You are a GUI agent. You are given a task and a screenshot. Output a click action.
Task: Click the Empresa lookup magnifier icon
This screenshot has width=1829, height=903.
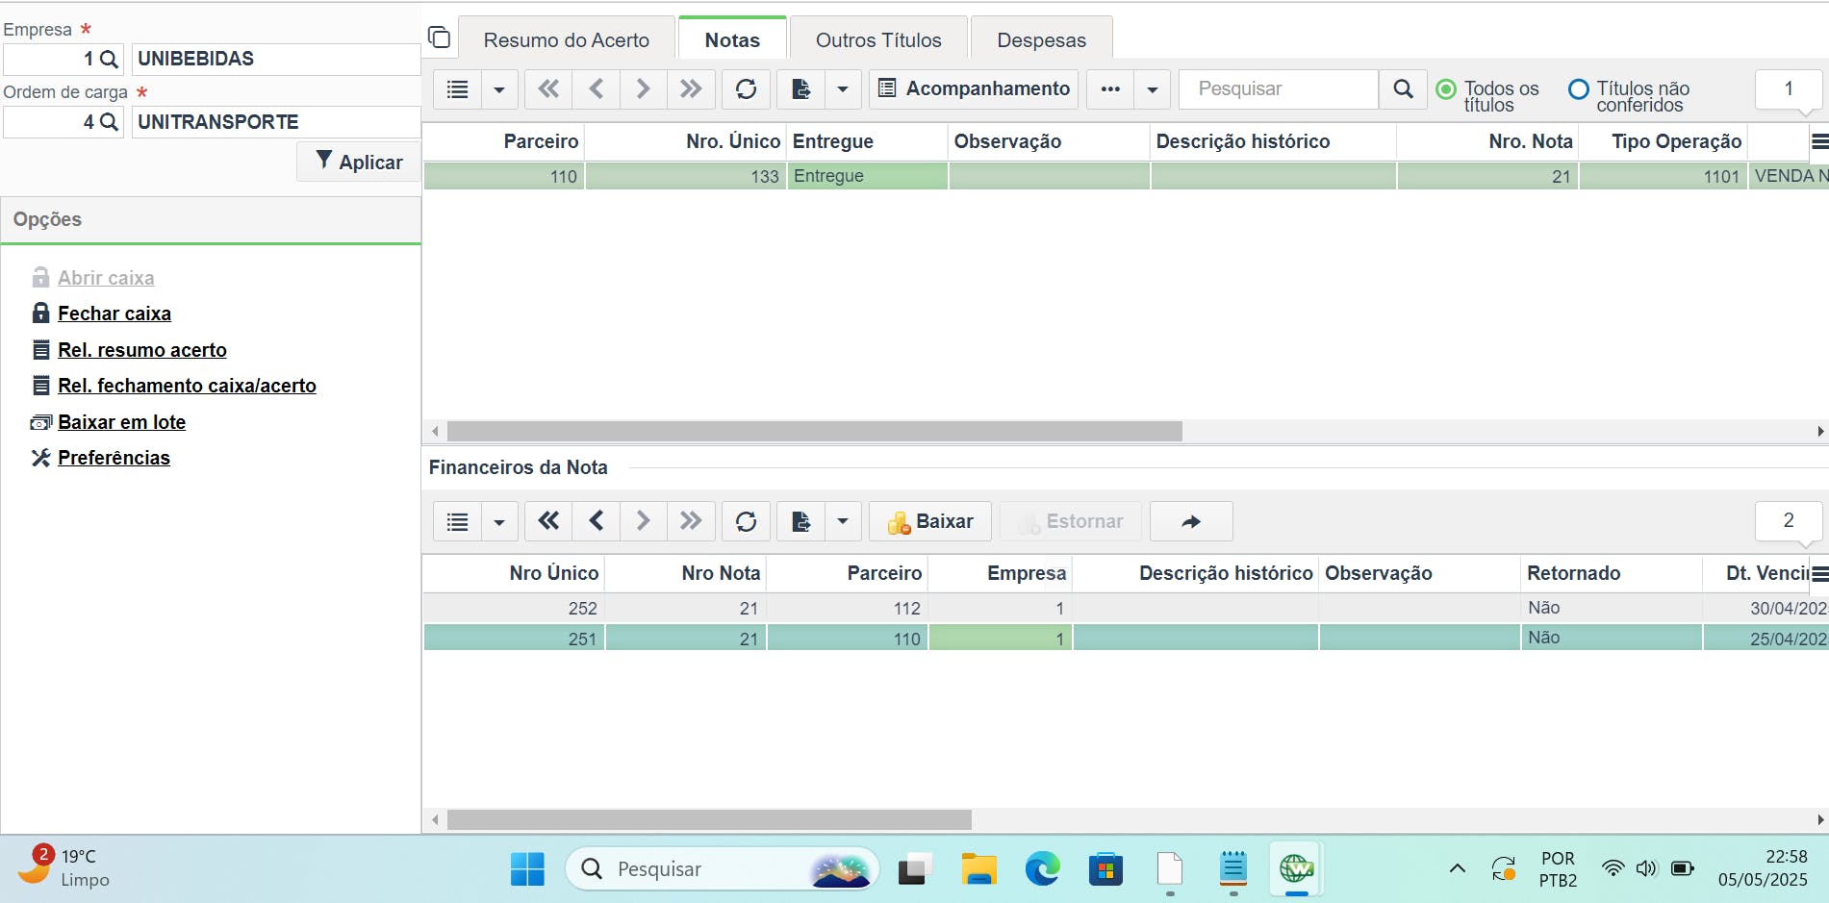coord(109,60)
